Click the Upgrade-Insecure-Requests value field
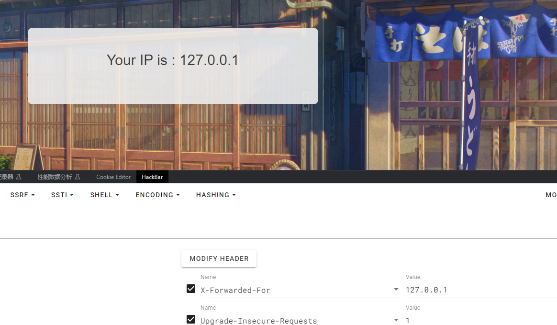 coord(481,320)
